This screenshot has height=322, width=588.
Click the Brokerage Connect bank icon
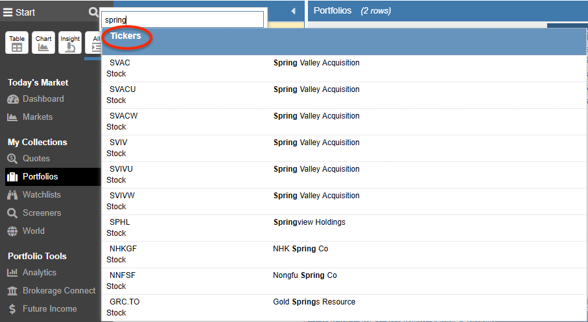12,291
